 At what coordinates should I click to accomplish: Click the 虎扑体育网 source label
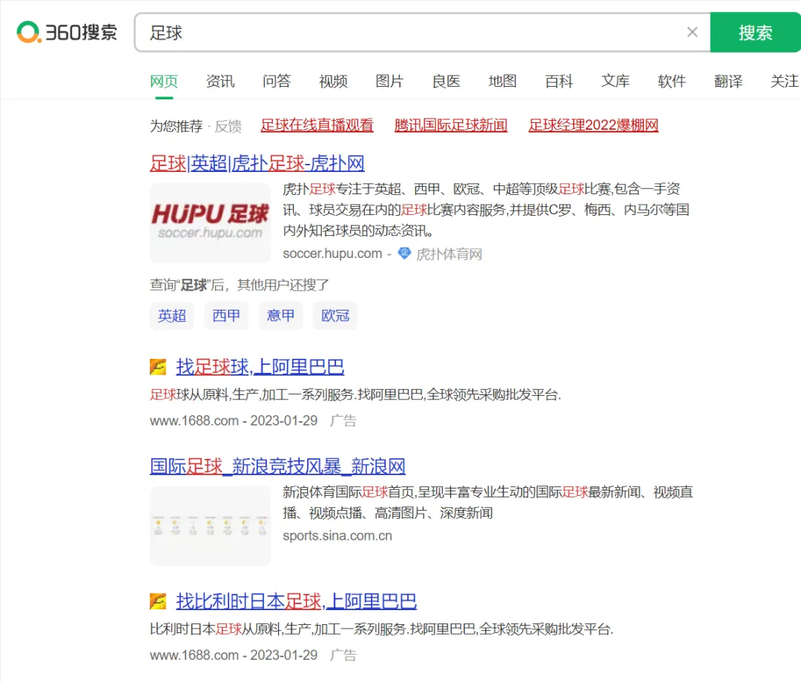point(449,254)
